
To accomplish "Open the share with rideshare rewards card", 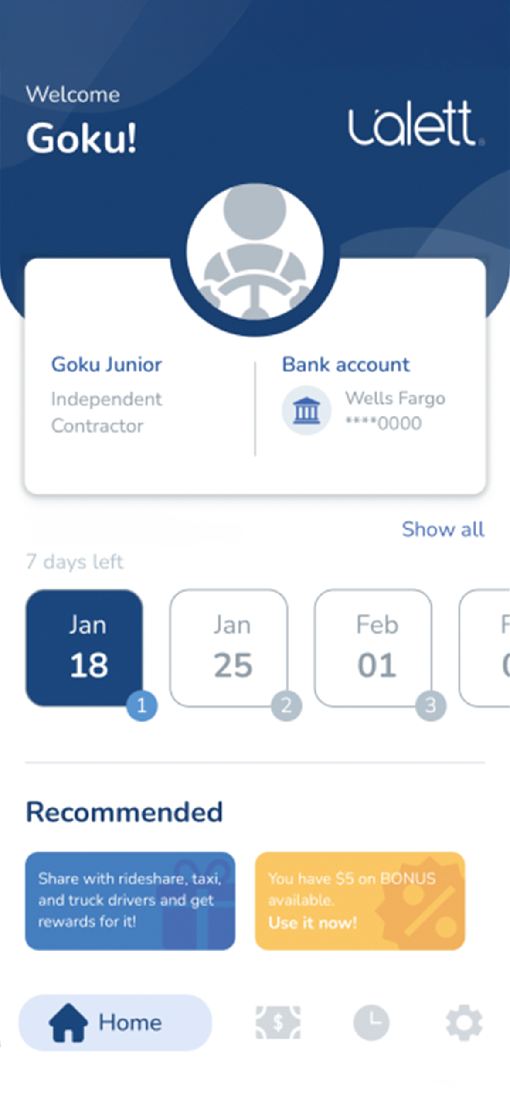I will pyautogui.click(x=130, y=900).
